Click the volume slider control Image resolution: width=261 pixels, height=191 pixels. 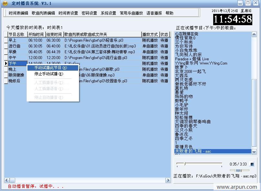(x=239, y=170)
